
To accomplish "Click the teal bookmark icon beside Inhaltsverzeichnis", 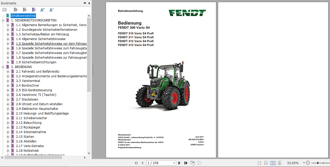I will pyautogui.click(x=8, y=16).
